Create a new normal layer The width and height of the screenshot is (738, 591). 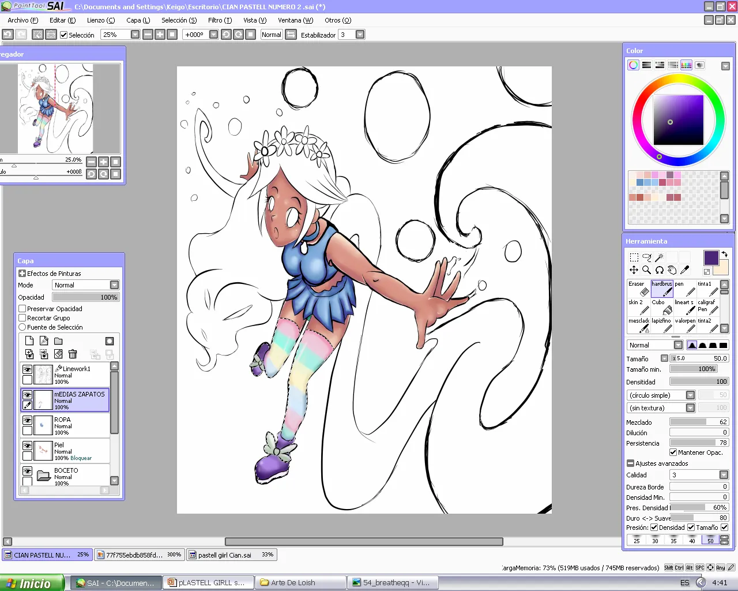pos(29,341)
